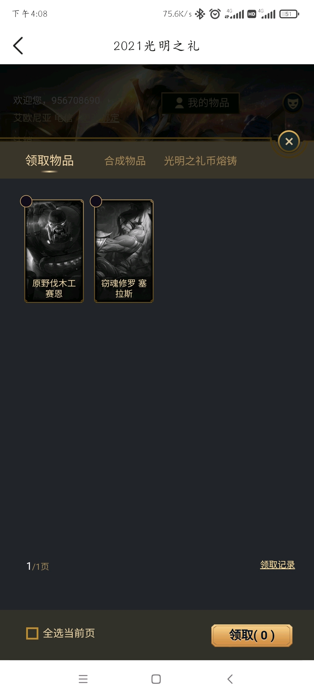Tap the Bluetooth status bar icon

coord(200,14)
